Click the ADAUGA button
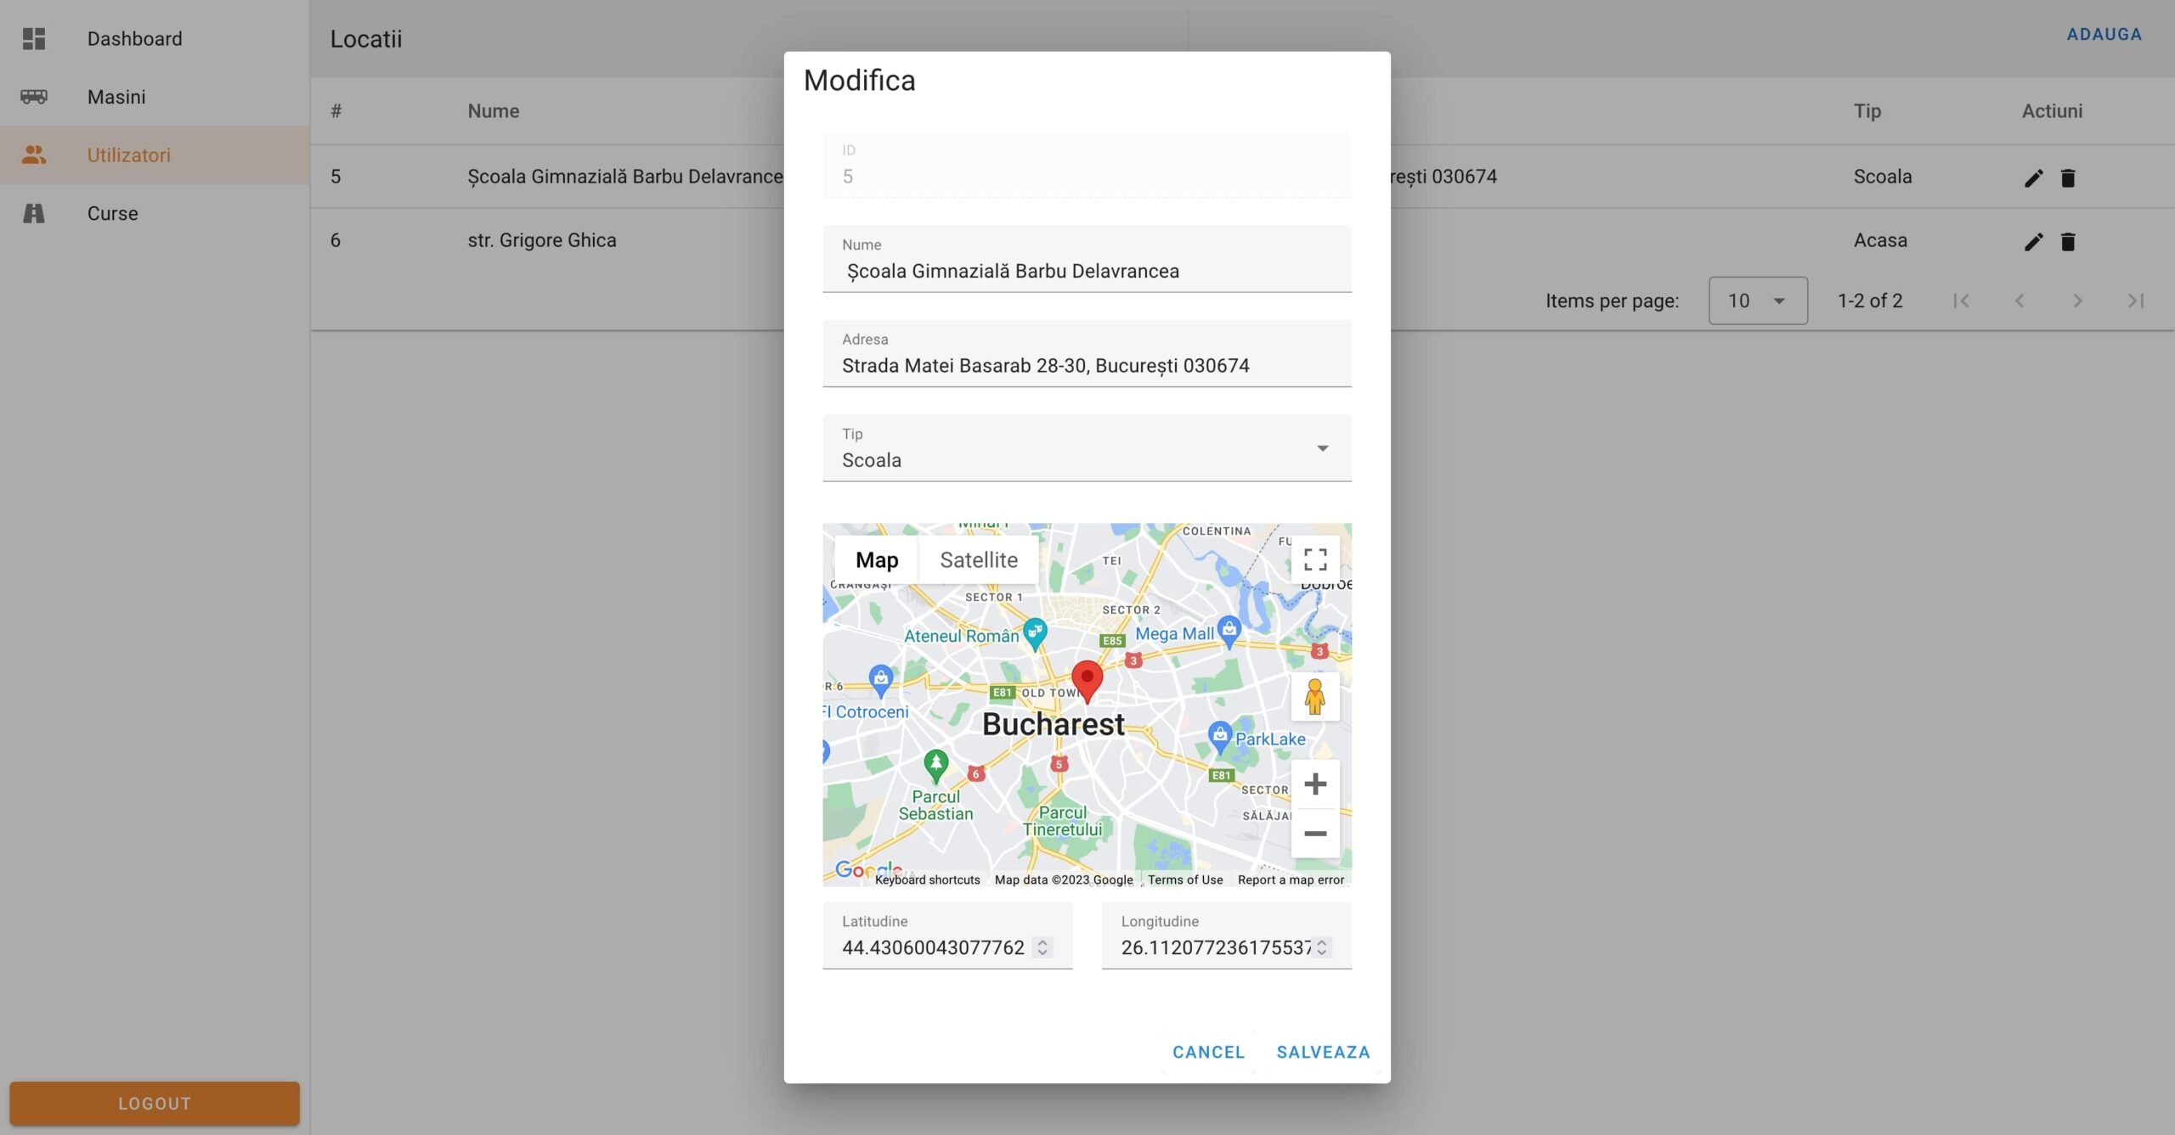The width and height of the screenshot is (2175, 1135). pos(2104,34)
